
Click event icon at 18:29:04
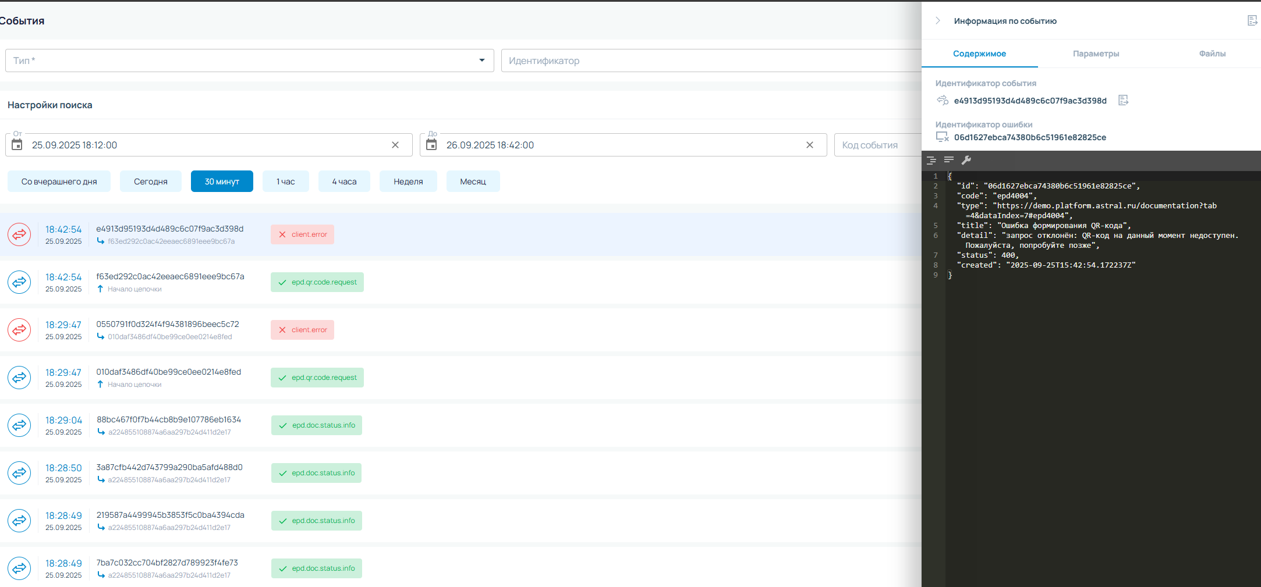19,425
